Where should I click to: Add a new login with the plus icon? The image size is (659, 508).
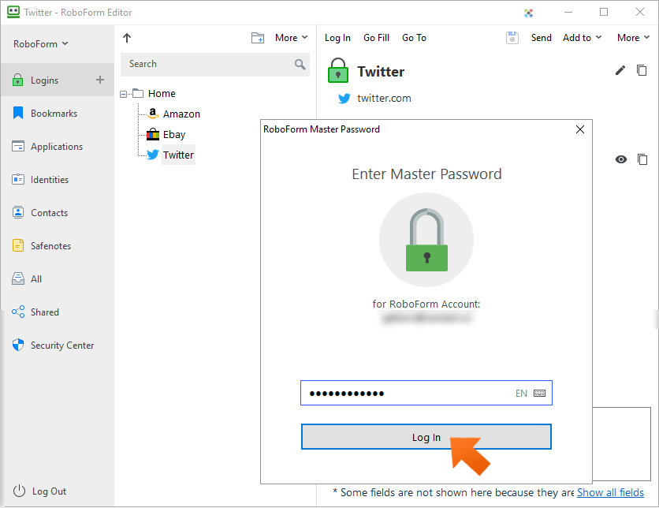pyautogui.click(x=100, y=80)
